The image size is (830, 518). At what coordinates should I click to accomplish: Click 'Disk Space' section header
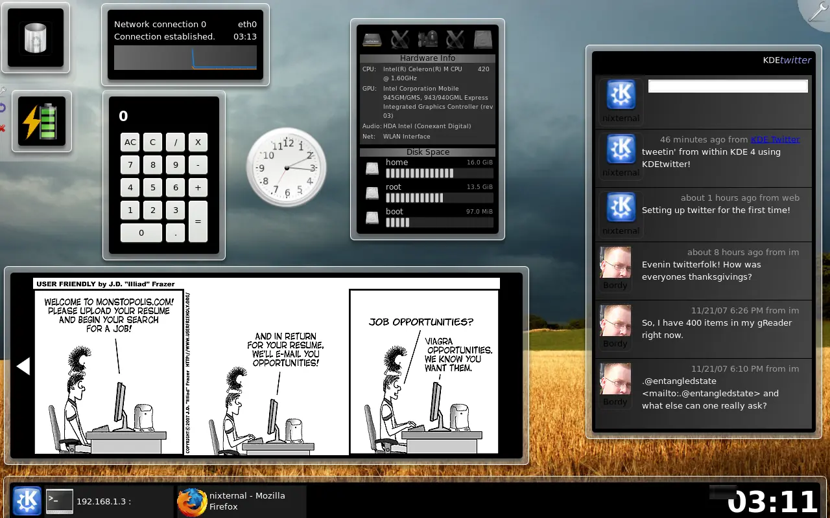(x=427, y=152)
